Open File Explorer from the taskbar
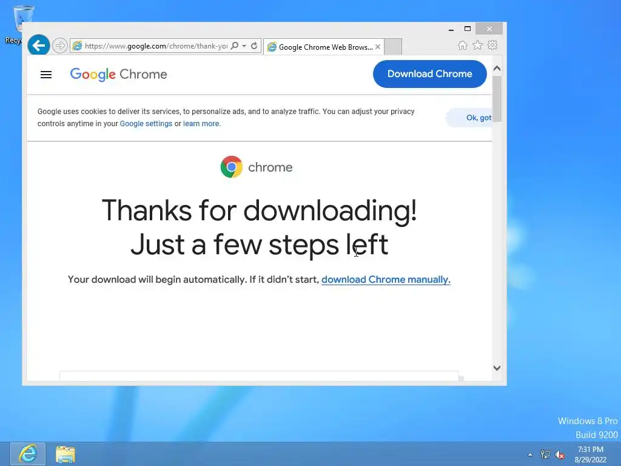 tap(65, 454)
